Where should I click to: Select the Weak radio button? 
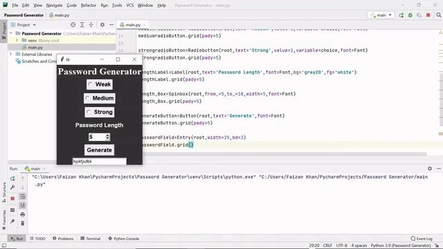(100, 84)
